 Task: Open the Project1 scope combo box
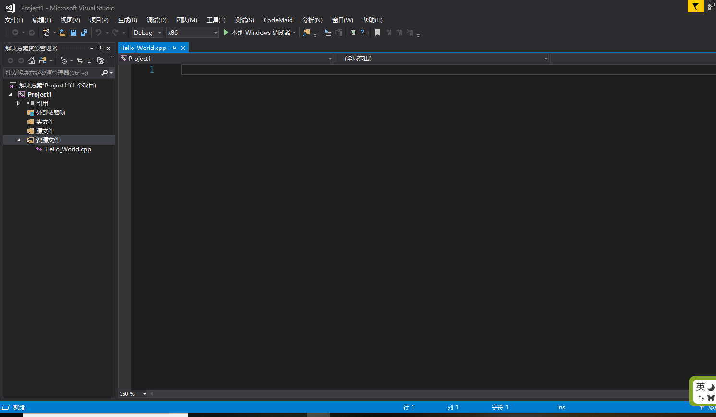tap(226, 59)
